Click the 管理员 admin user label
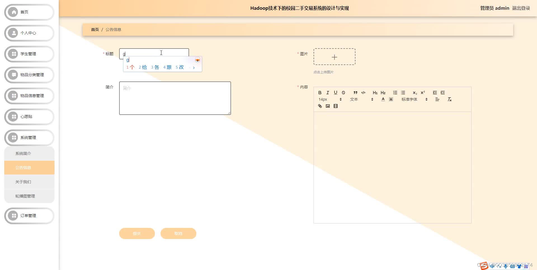Viewport: 537px width, 270px height. point(494,8)
